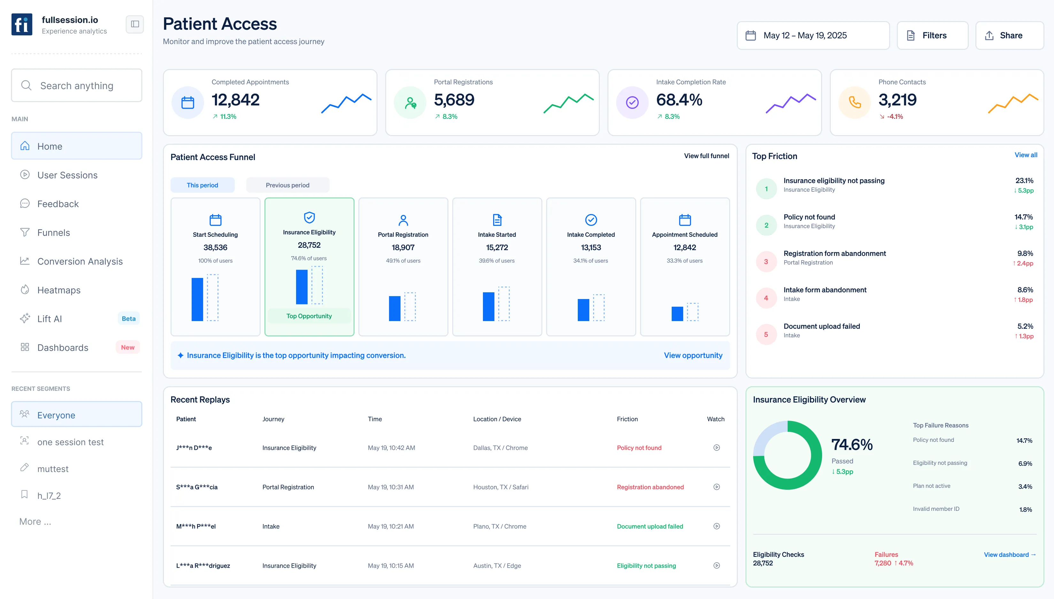1054x599 pixels.
Task: Open Dashboards section
Action: pyautogui.click(x=76, y=348)
